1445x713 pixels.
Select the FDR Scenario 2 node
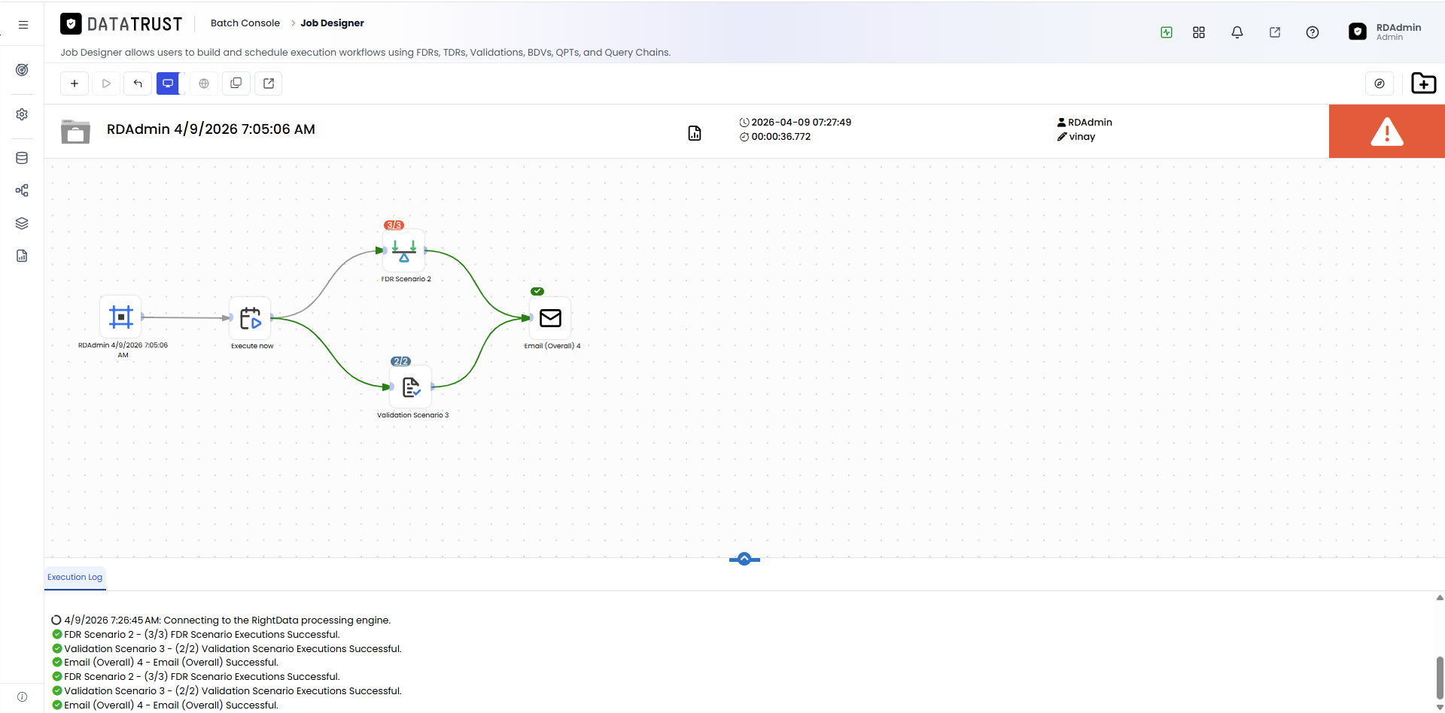tap(404, 250)
